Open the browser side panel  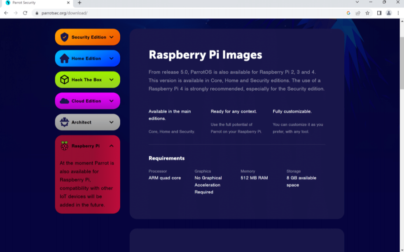379,13
